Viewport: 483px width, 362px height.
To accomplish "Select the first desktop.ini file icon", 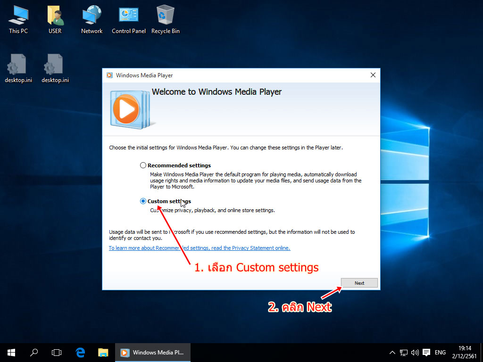I will click(x=18, y=66).
